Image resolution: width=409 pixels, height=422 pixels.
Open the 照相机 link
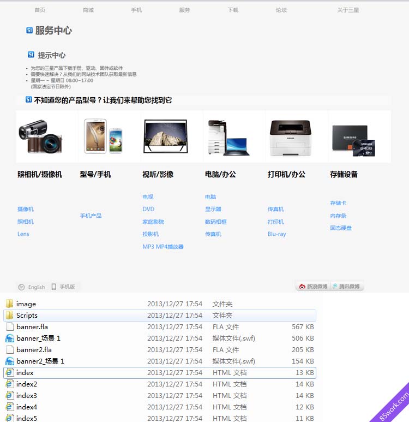click(x=26, y=222)
